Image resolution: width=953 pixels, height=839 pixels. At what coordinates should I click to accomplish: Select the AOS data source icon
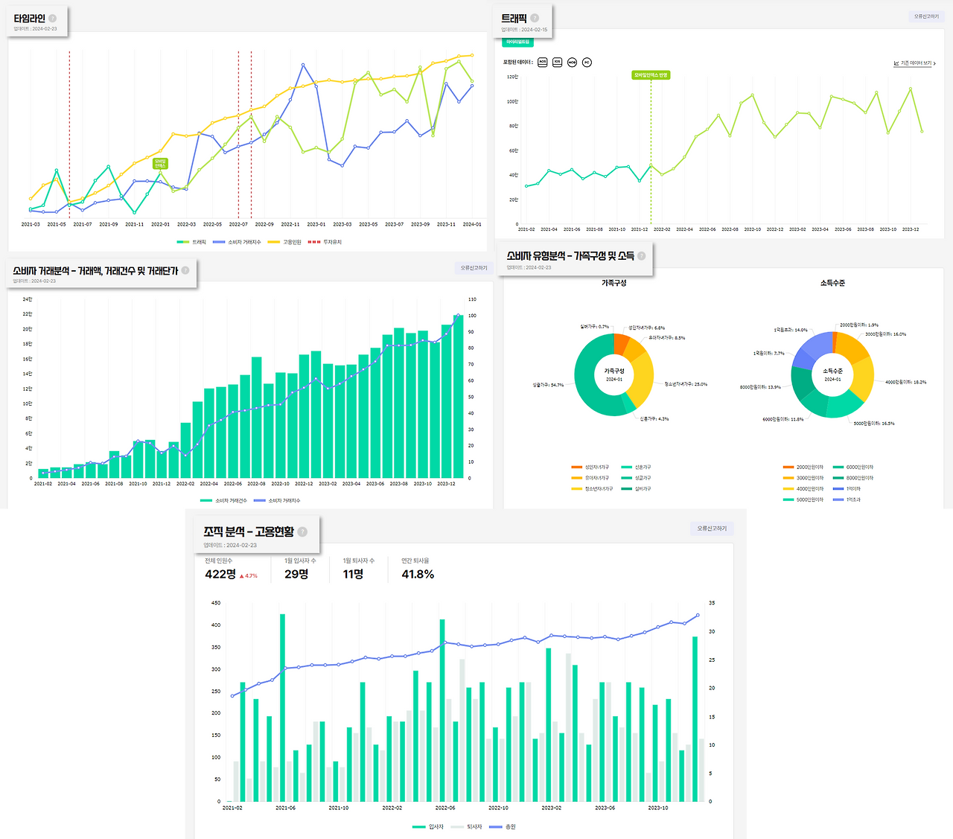click(542, 63)
